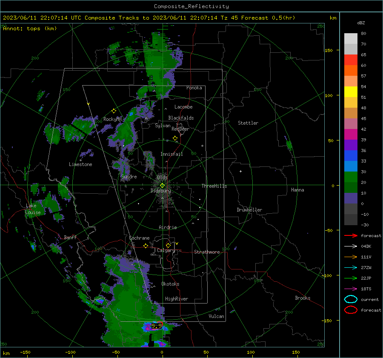Click the yellow diamond marker beside RockyMH
The width and height of the screenshot is (383, 358).
click(x=114, y=111)
